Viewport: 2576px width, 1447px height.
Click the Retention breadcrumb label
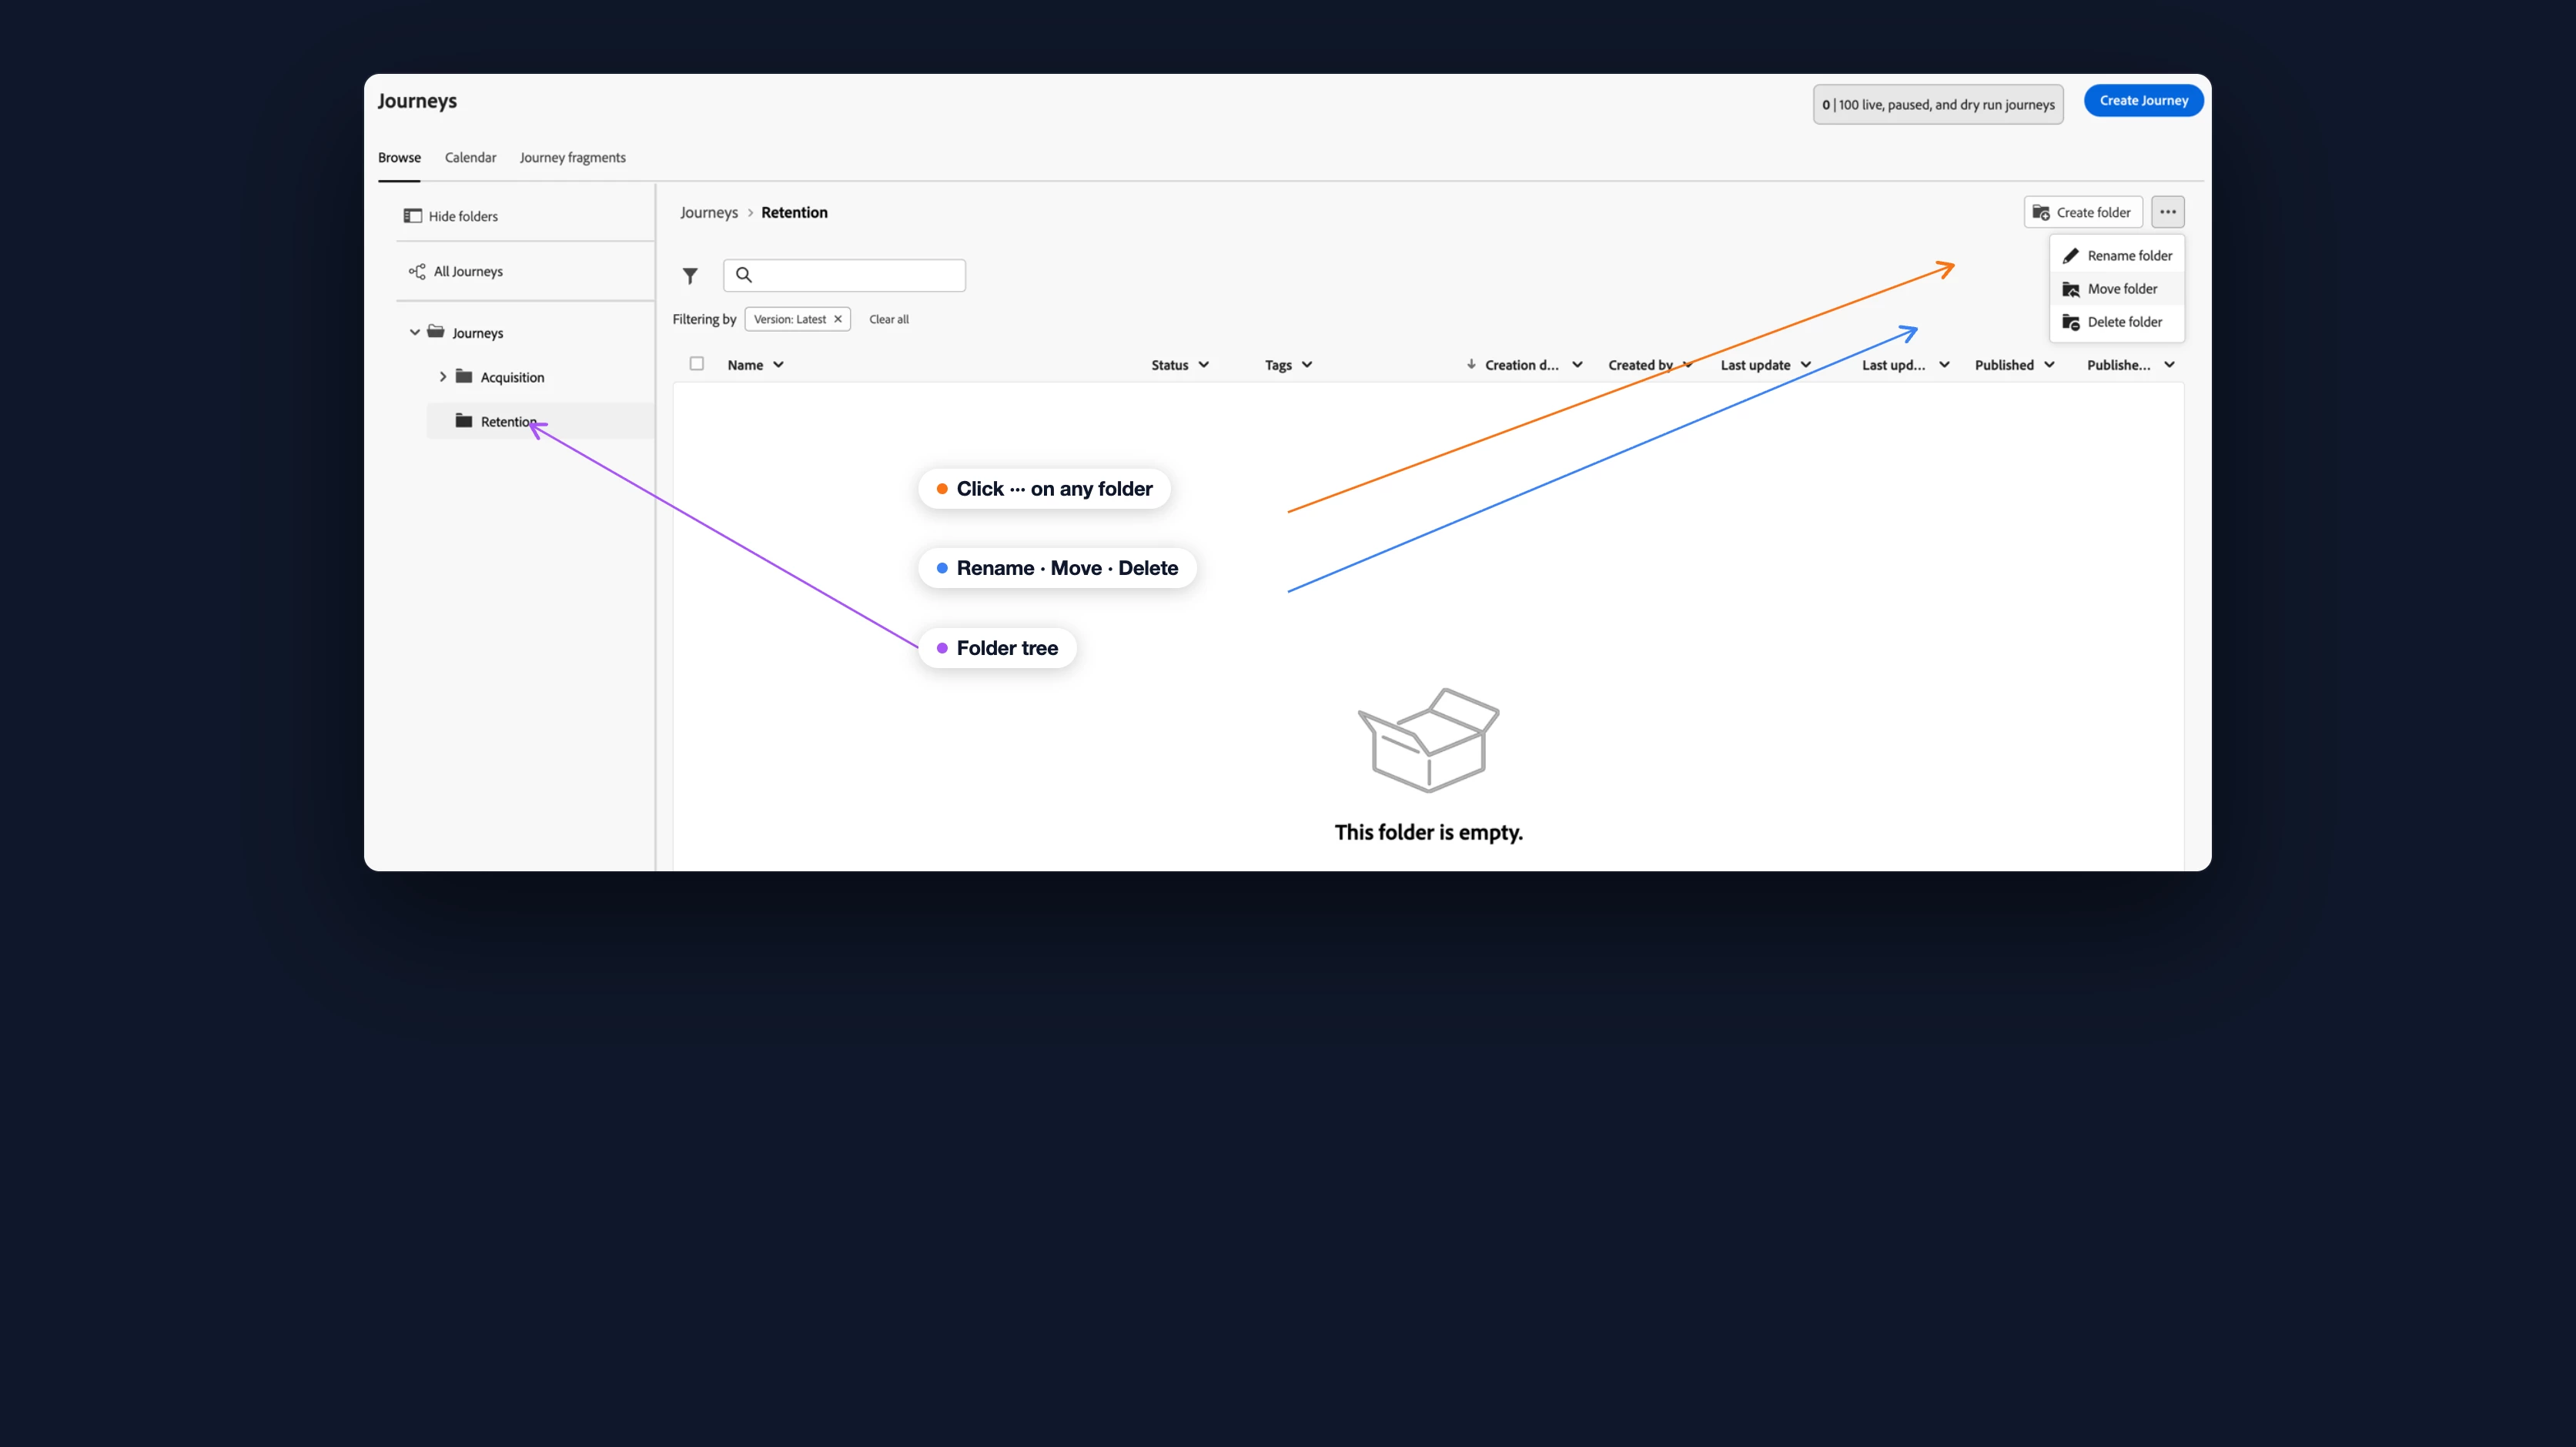point(794,212)
